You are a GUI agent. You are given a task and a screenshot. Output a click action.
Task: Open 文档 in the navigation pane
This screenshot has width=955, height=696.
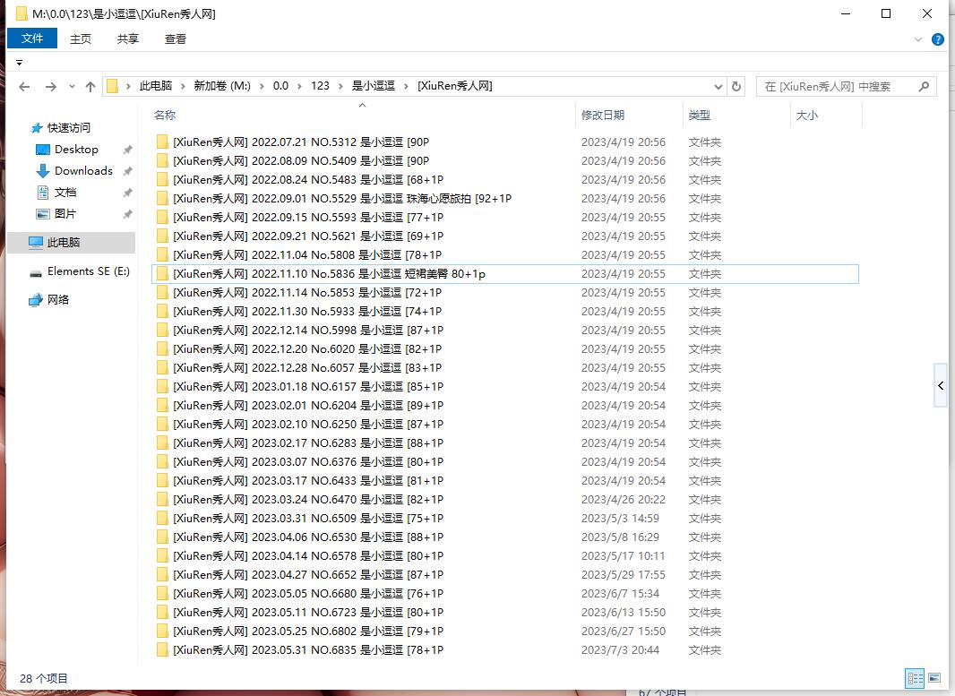click(65, 193)
